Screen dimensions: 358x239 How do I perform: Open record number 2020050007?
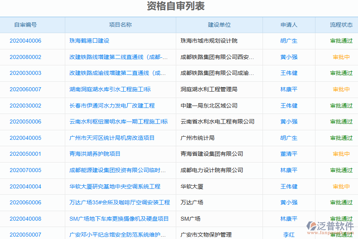25,235
